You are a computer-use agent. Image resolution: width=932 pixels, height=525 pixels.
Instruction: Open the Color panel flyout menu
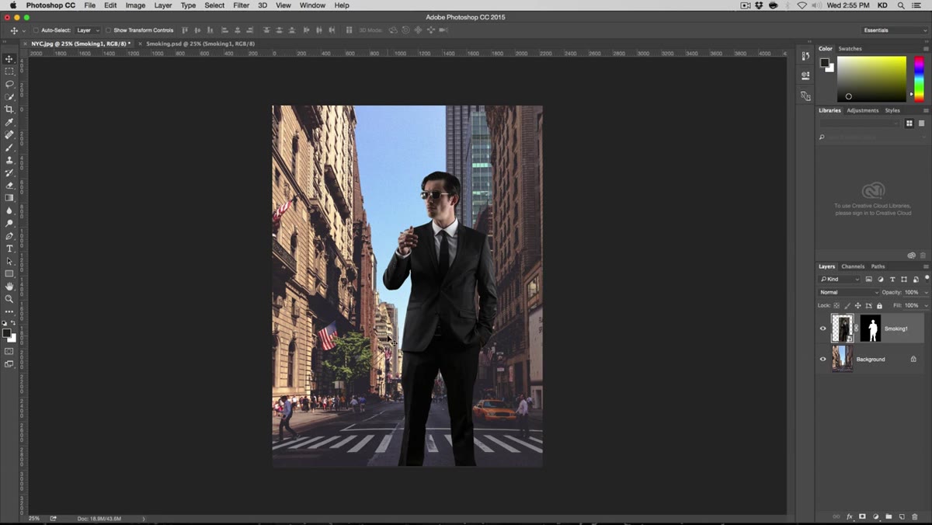(926, 48)
